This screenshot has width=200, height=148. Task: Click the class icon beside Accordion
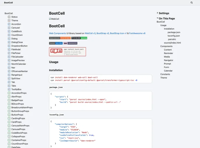pos(9,24)
